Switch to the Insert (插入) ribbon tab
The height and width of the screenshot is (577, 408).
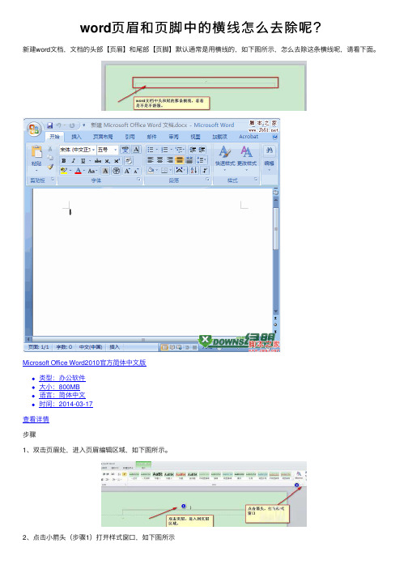pos(76,137)
